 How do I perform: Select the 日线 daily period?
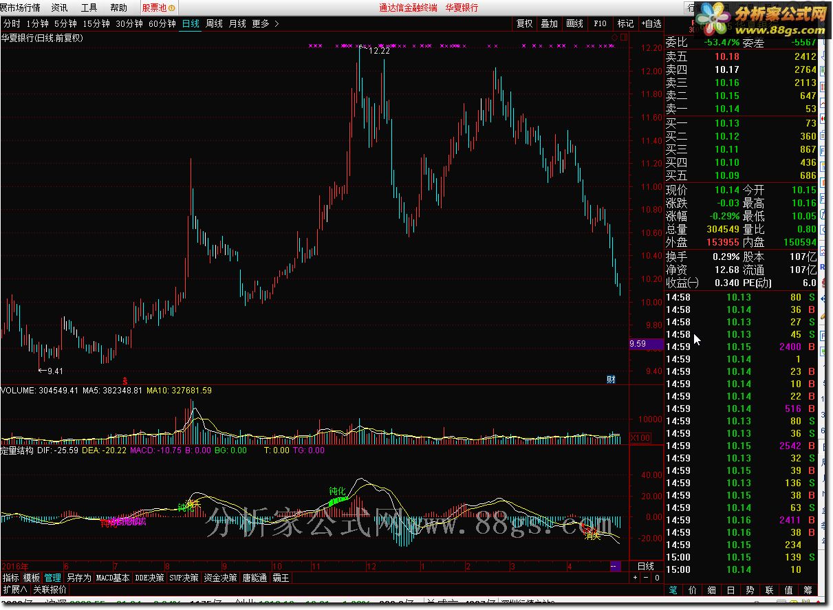pyautogui.click(x=191, y=23)
